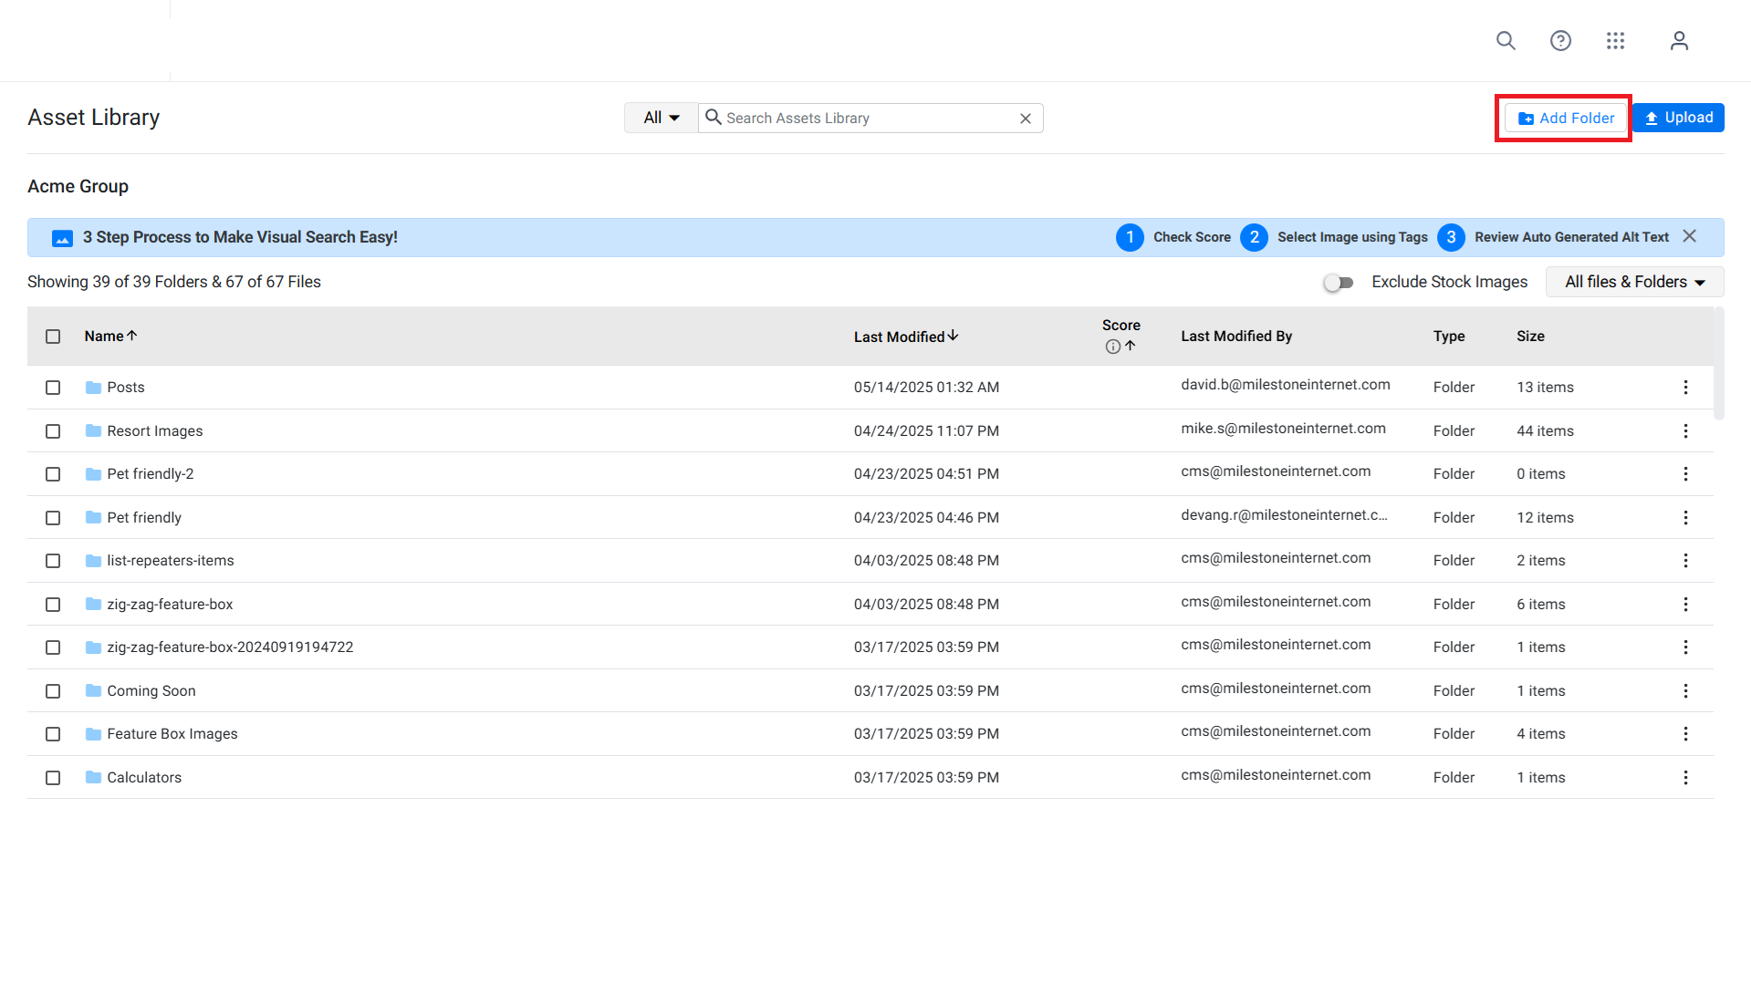Select the Posts folder checkbox
This screenshot has width=1751, height=984.
[x=53, y=388]
